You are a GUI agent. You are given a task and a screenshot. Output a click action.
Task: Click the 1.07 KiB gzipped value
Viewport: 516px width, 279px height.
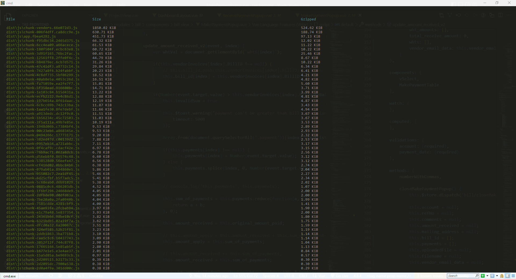click(x=310, y=187)
